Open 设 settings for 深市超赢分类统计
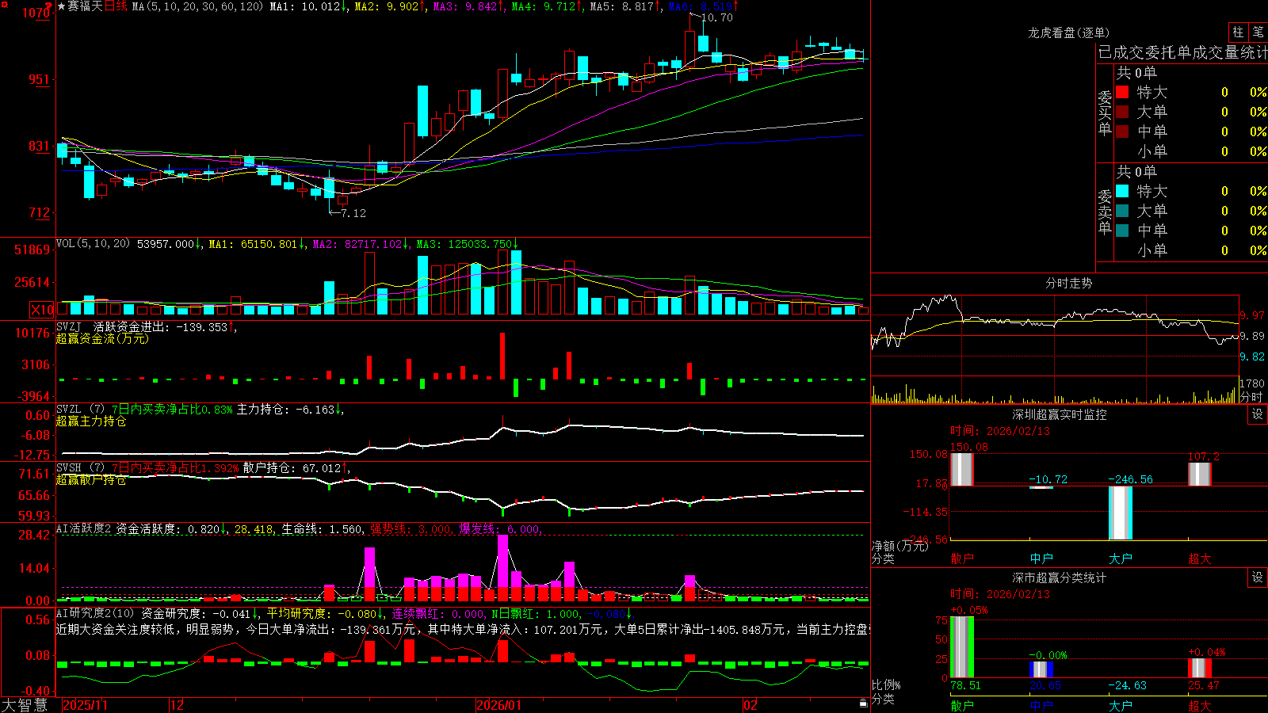 1258,578
